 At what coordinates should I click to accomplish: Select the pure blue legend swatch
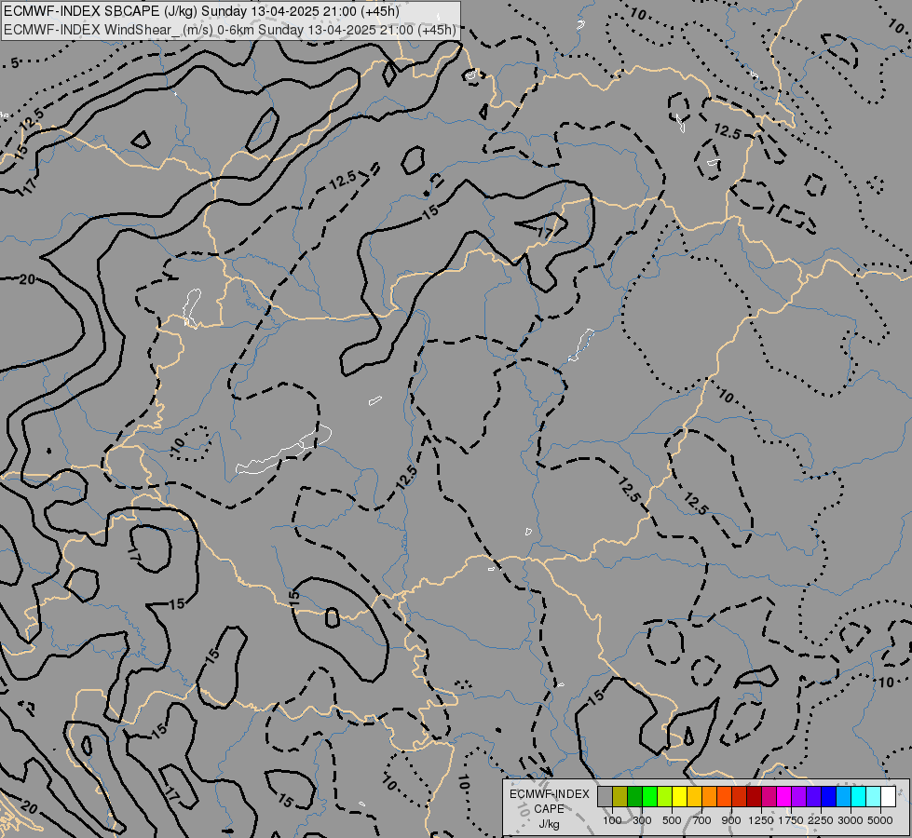[x=828, y=797]
